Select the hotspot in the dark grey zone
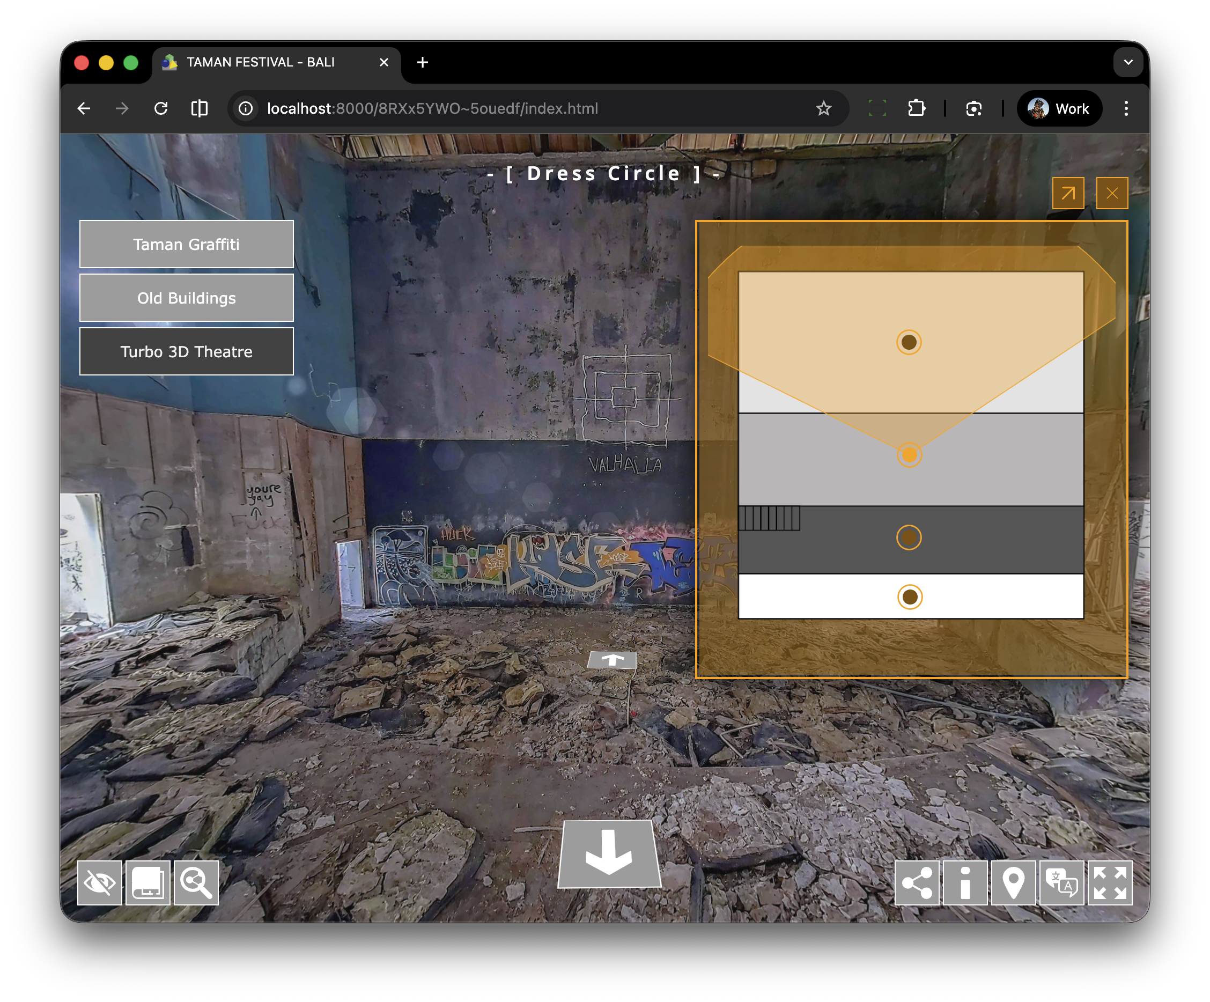1210x1002 pixels. 909,537
